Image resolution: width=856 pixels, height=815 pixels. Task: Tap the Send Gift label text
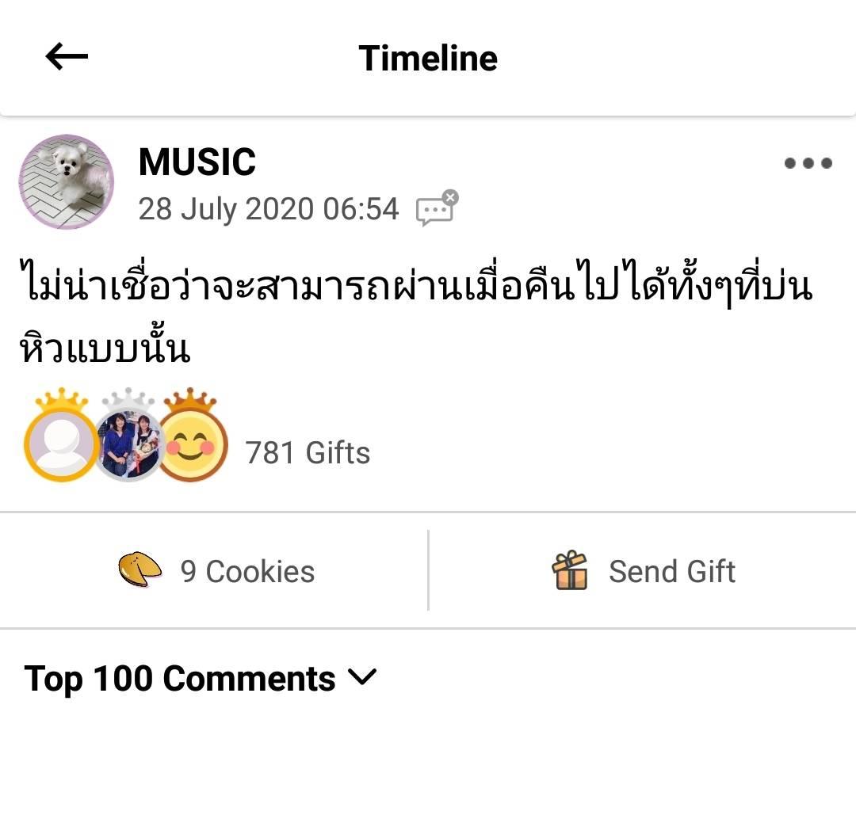[x=672, y=572]
